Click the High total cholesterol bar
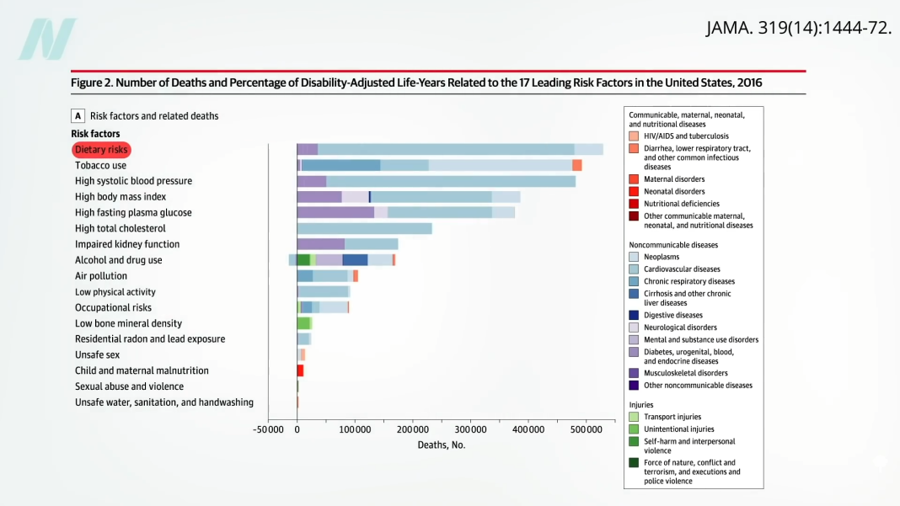The image size is (900, 506). [x=364, y=228]
